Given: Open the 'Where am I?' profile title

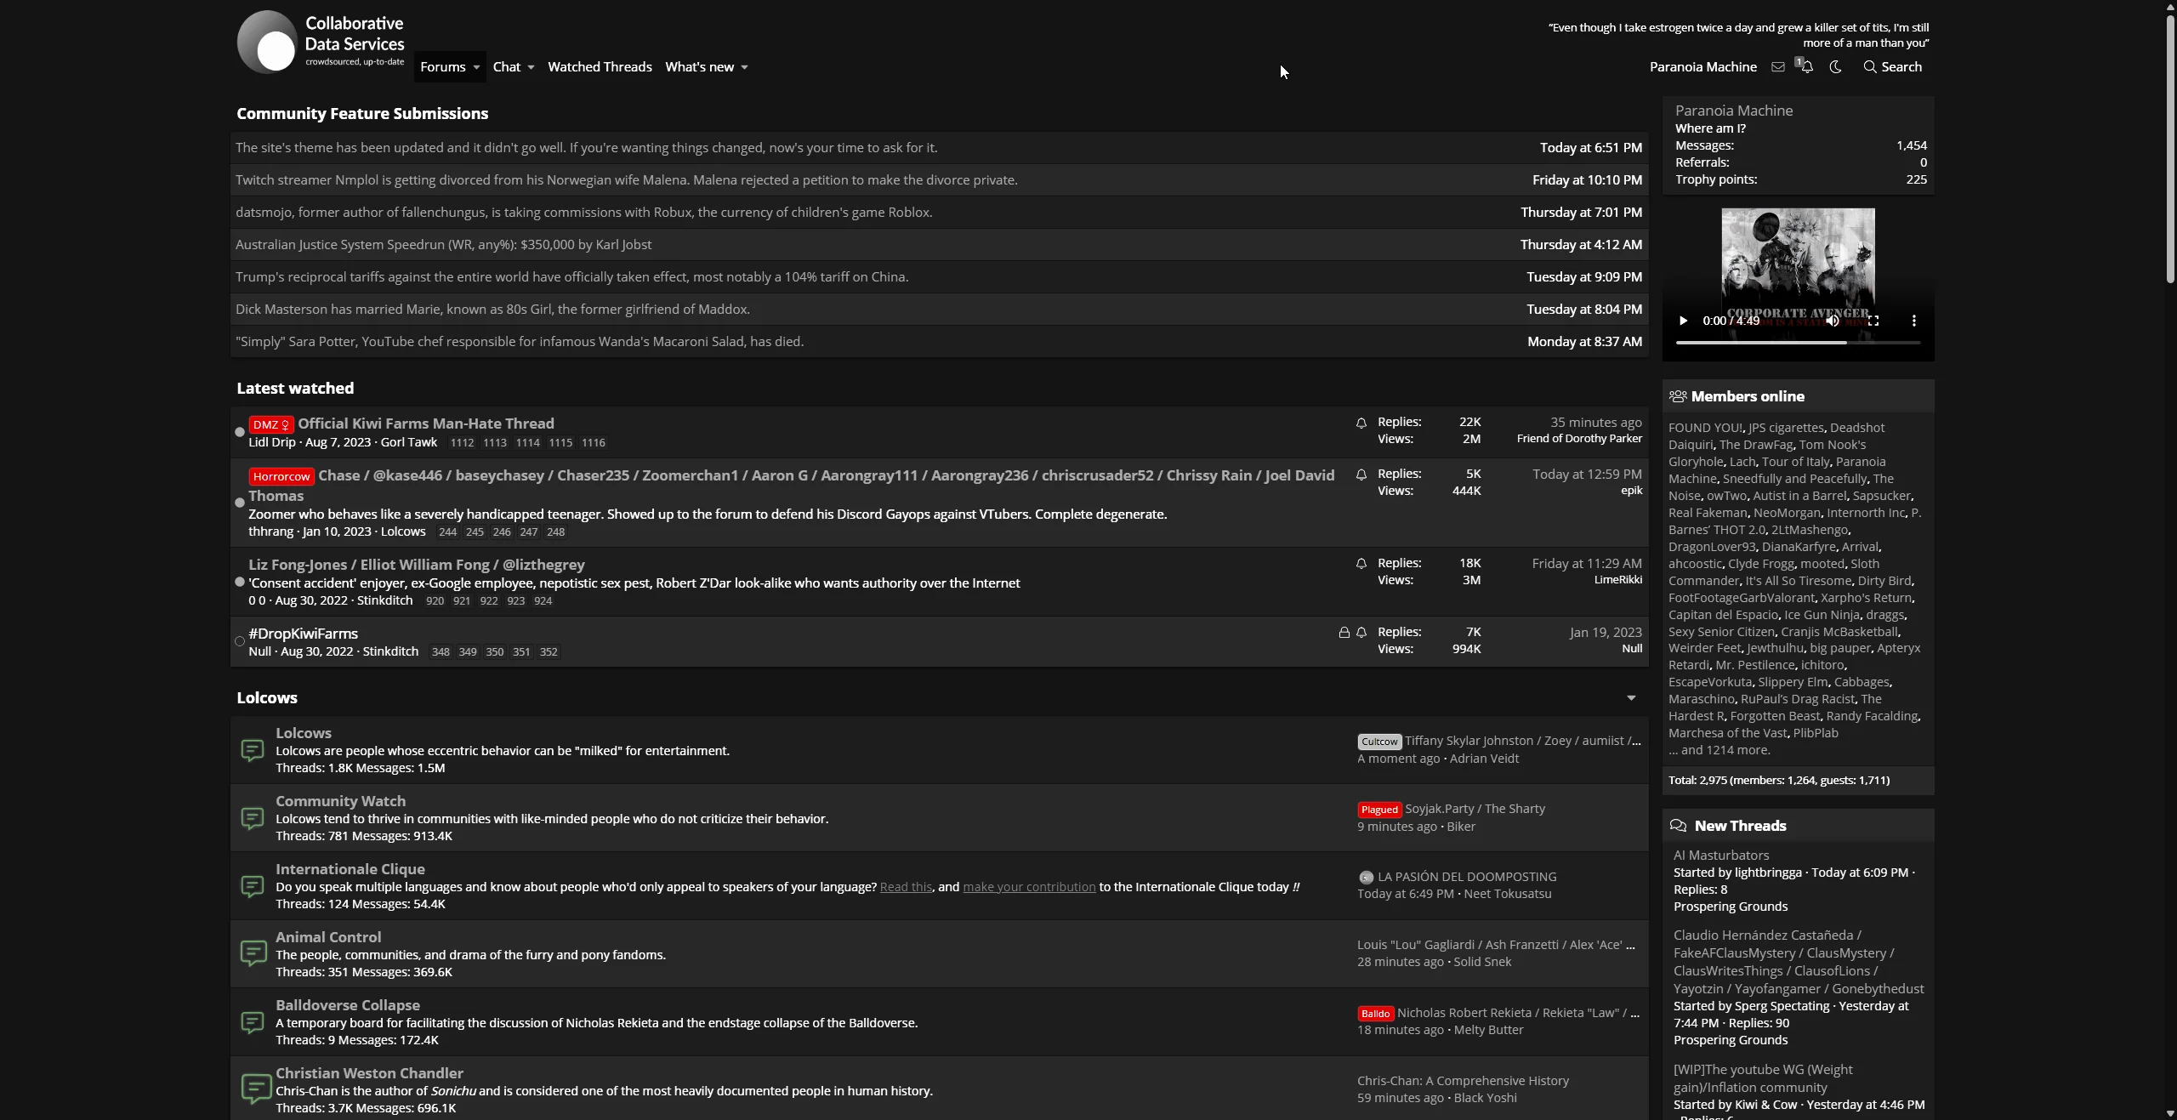Looking at the screenshot, I should (1710, 128).
